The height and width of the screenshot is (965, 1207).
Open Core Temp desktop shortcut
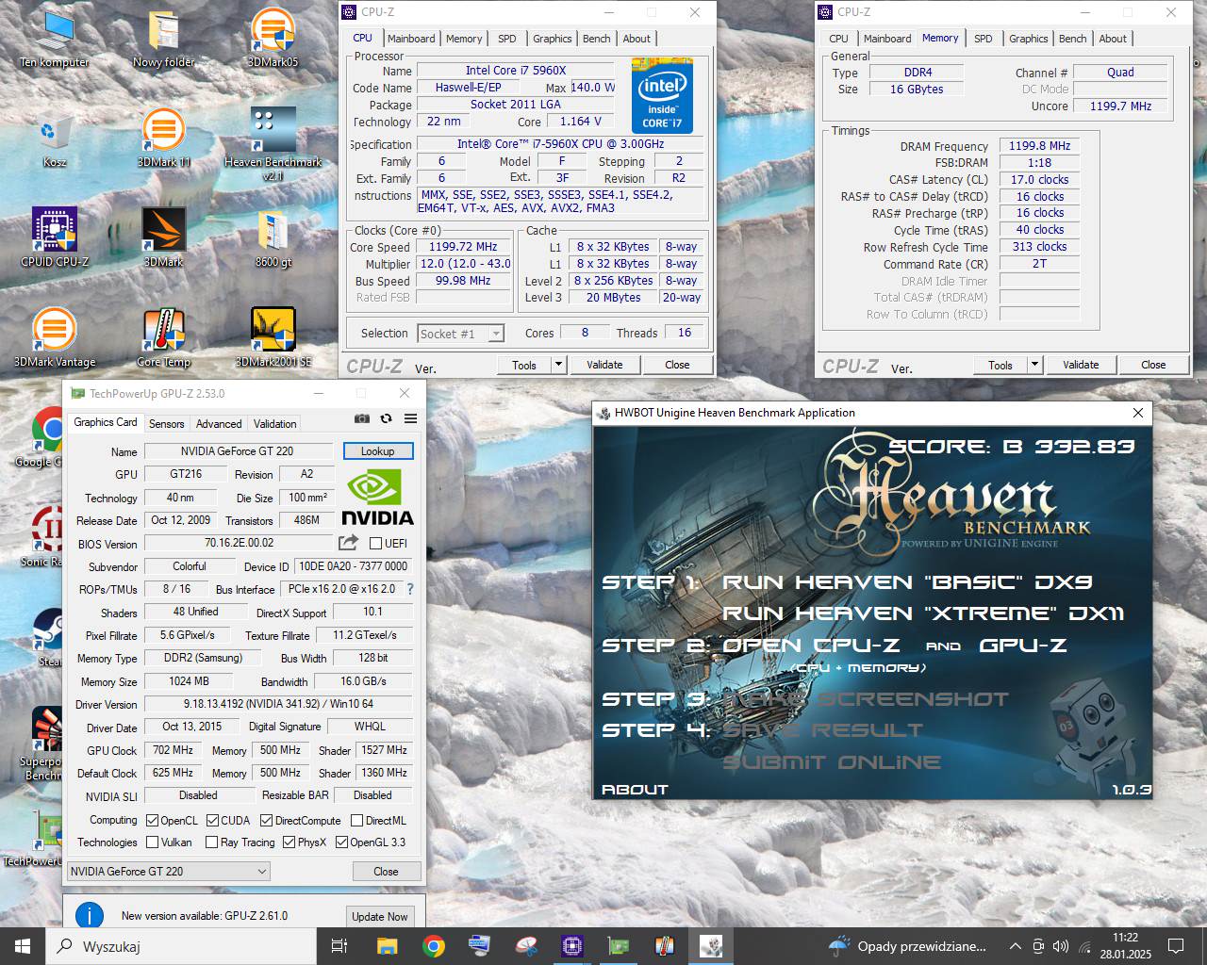(163, 337)
